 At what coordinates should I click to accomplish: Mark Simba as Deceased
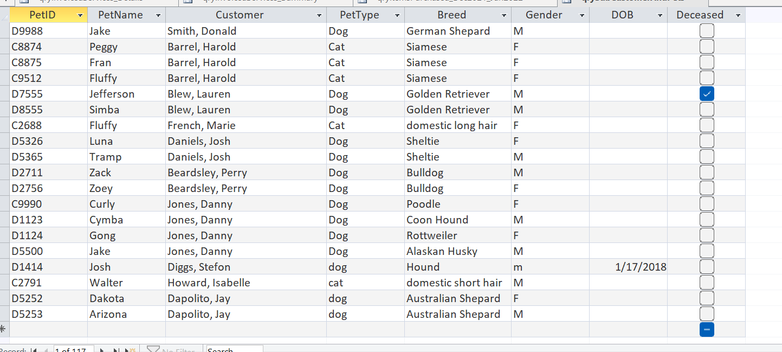[707, 109]
